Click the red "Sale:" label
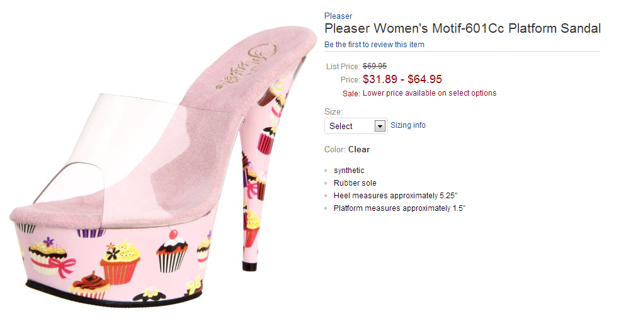The image size is (621, 326). pos(351,93)
